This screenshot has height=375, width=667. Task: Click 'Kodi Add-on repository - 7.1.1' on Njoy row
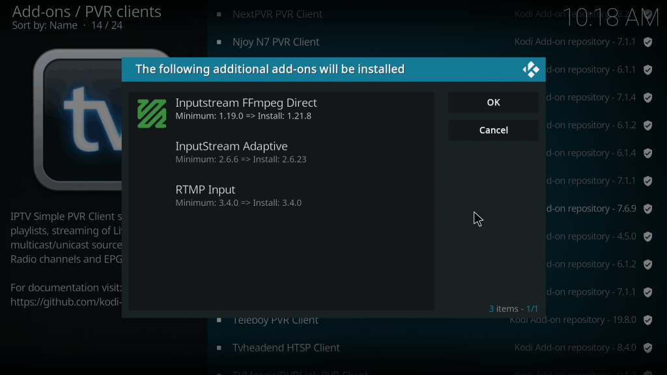click(x=575, y=42)
